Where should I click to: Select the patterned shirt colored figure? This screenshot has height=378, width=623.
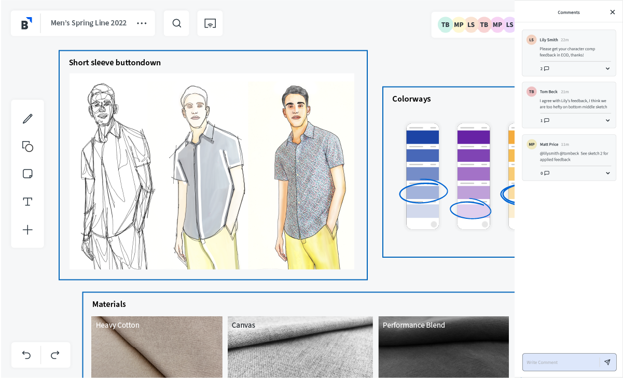pyautogui.click(x=310, y=176)
